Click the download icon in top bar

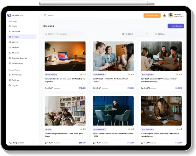pyautogui.click(x=165, y=15)
